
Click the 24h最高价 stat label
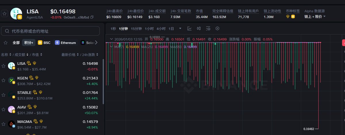(114, 11)
